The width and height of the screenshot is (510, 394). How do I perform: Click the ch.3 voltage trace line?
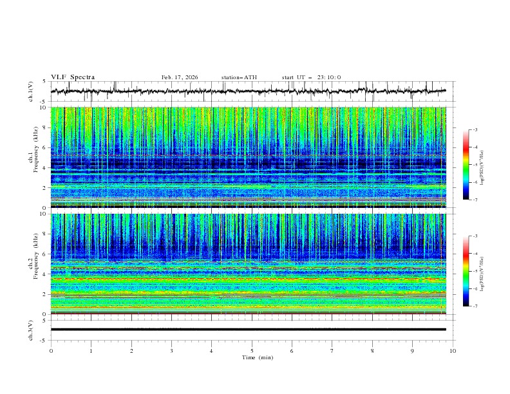248,330
